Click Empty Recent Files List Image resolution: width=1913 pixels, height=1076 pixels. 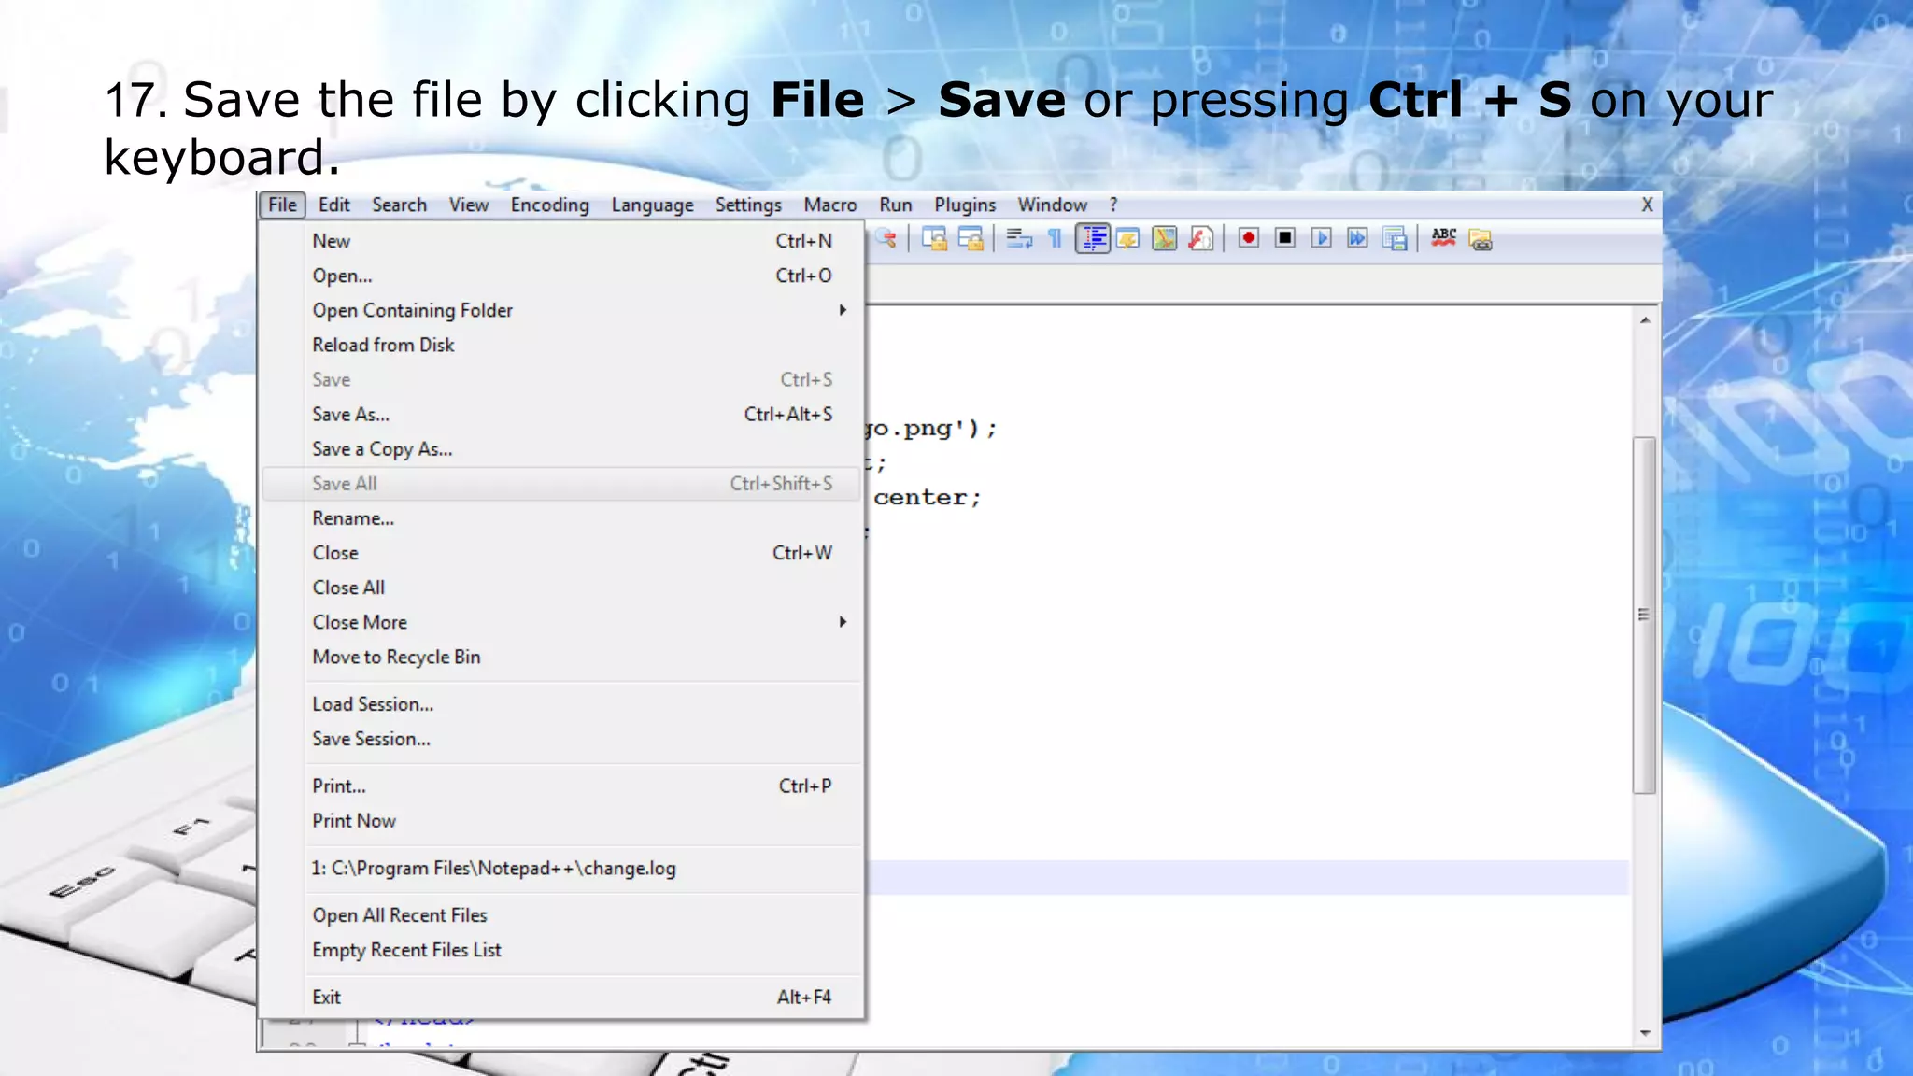click(x=406, y=951)
